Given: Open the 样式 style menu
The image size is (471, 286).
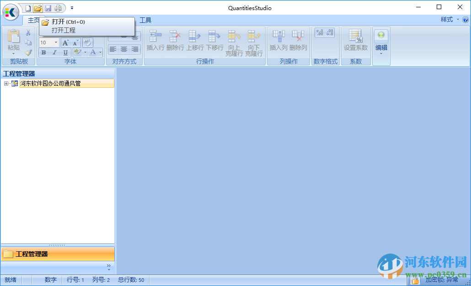Looking at the screenshot, I should tap(450, 20).
